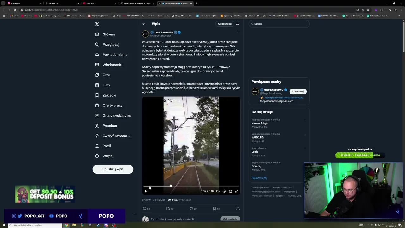Enter fullscreen video mode
Viewport: 405px width, 228px height.
coord(237,191)
